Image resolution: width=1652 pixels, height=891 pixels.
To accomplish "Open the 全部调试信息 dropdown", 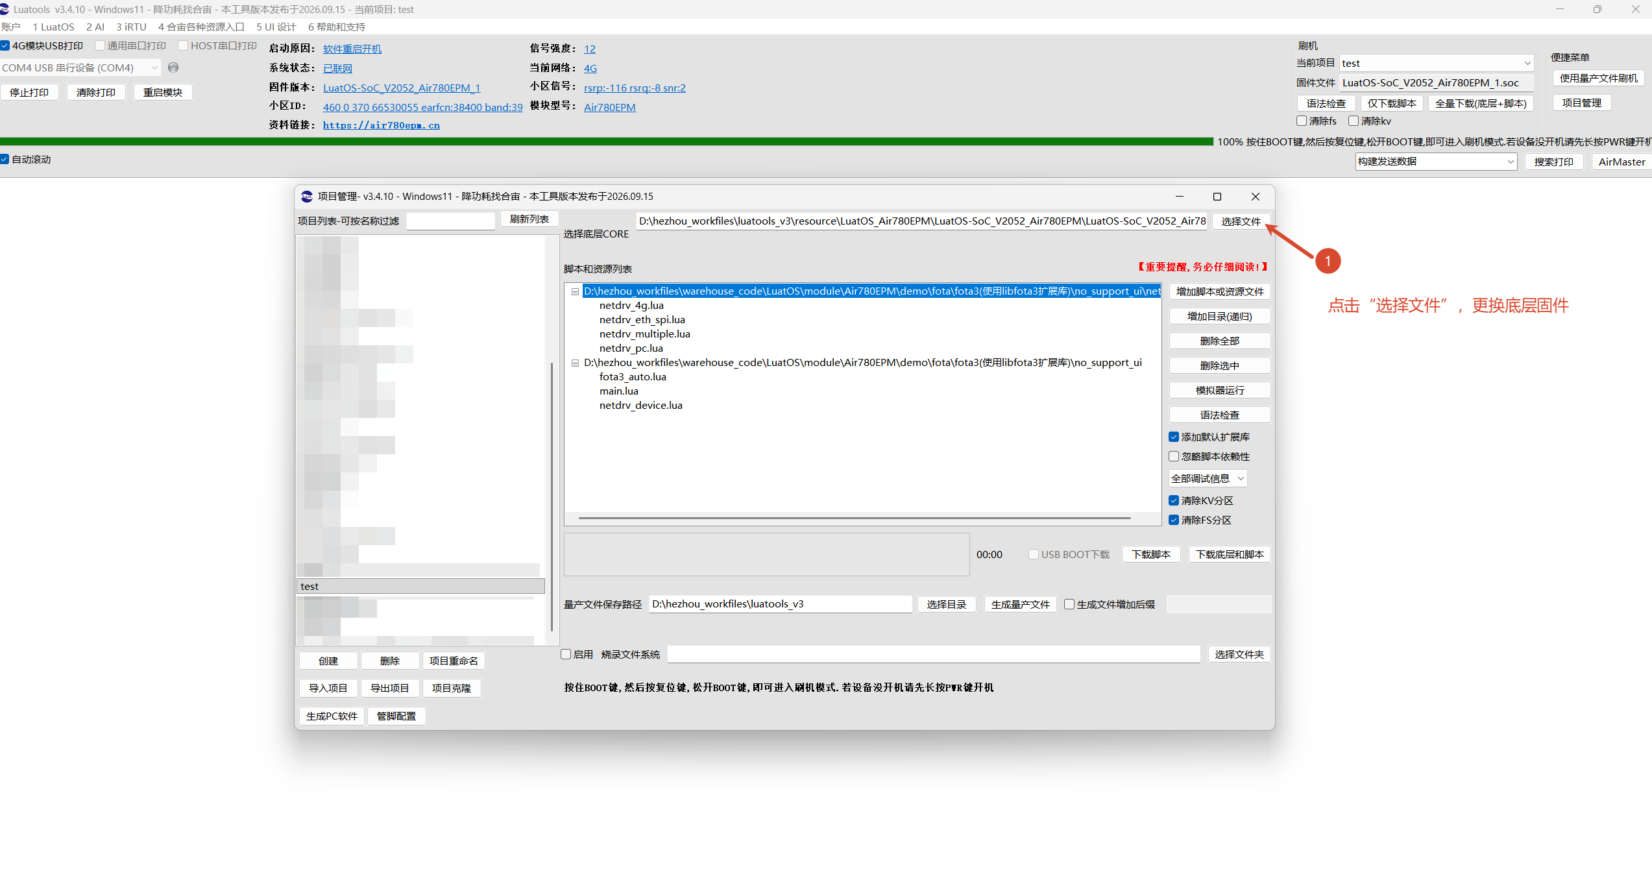I will point(1208,478).
